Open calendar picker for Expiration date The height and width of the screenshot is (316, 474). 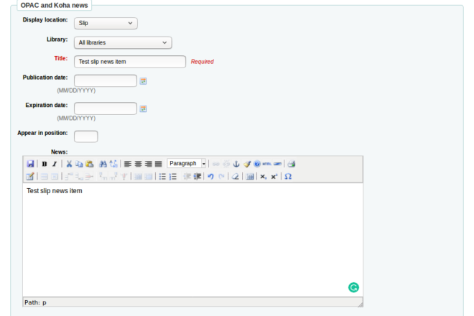pyautogui.click(x=143, y=109)
